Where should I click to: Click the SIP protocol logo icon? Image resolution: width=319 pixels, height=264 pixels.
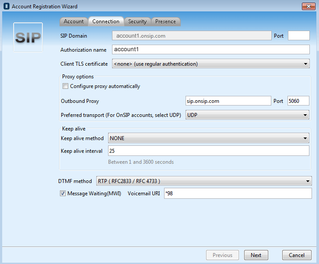tap(28, 38)
